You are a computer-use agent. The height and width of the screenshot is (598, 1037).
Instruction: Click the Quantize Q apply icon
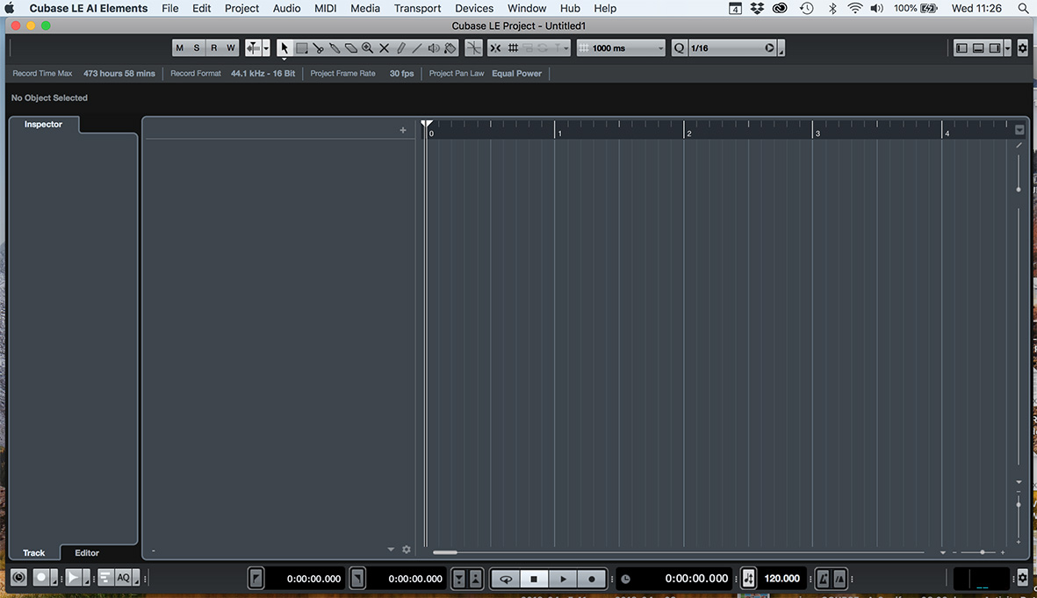tap(679, 47)
